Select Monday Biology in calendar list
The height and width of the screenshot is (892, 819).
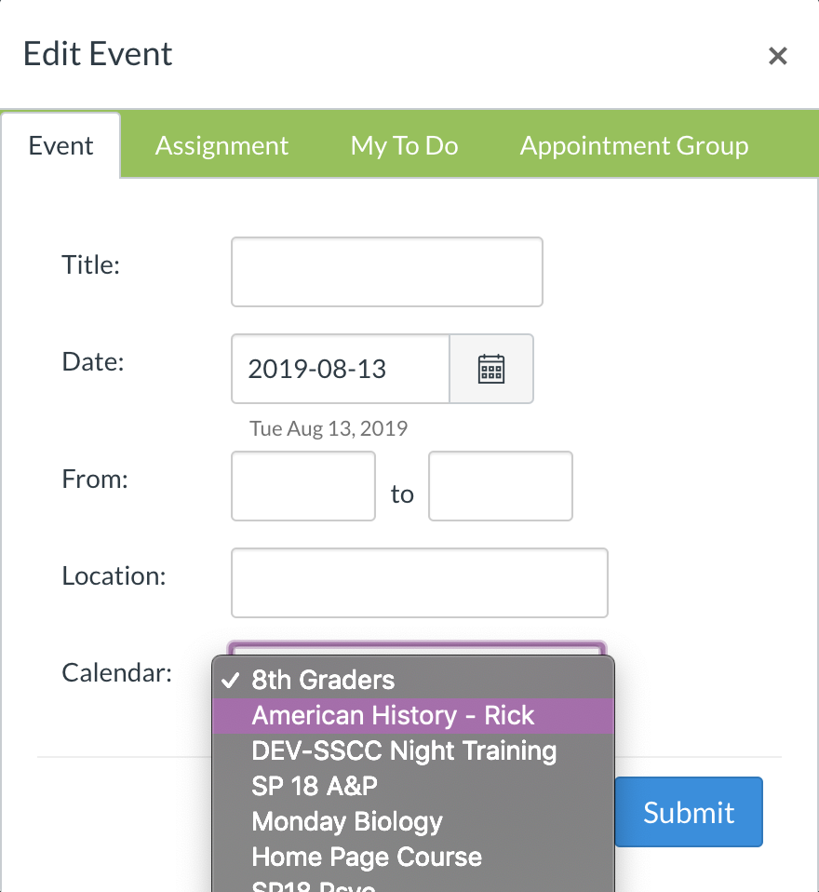point(347,821)
